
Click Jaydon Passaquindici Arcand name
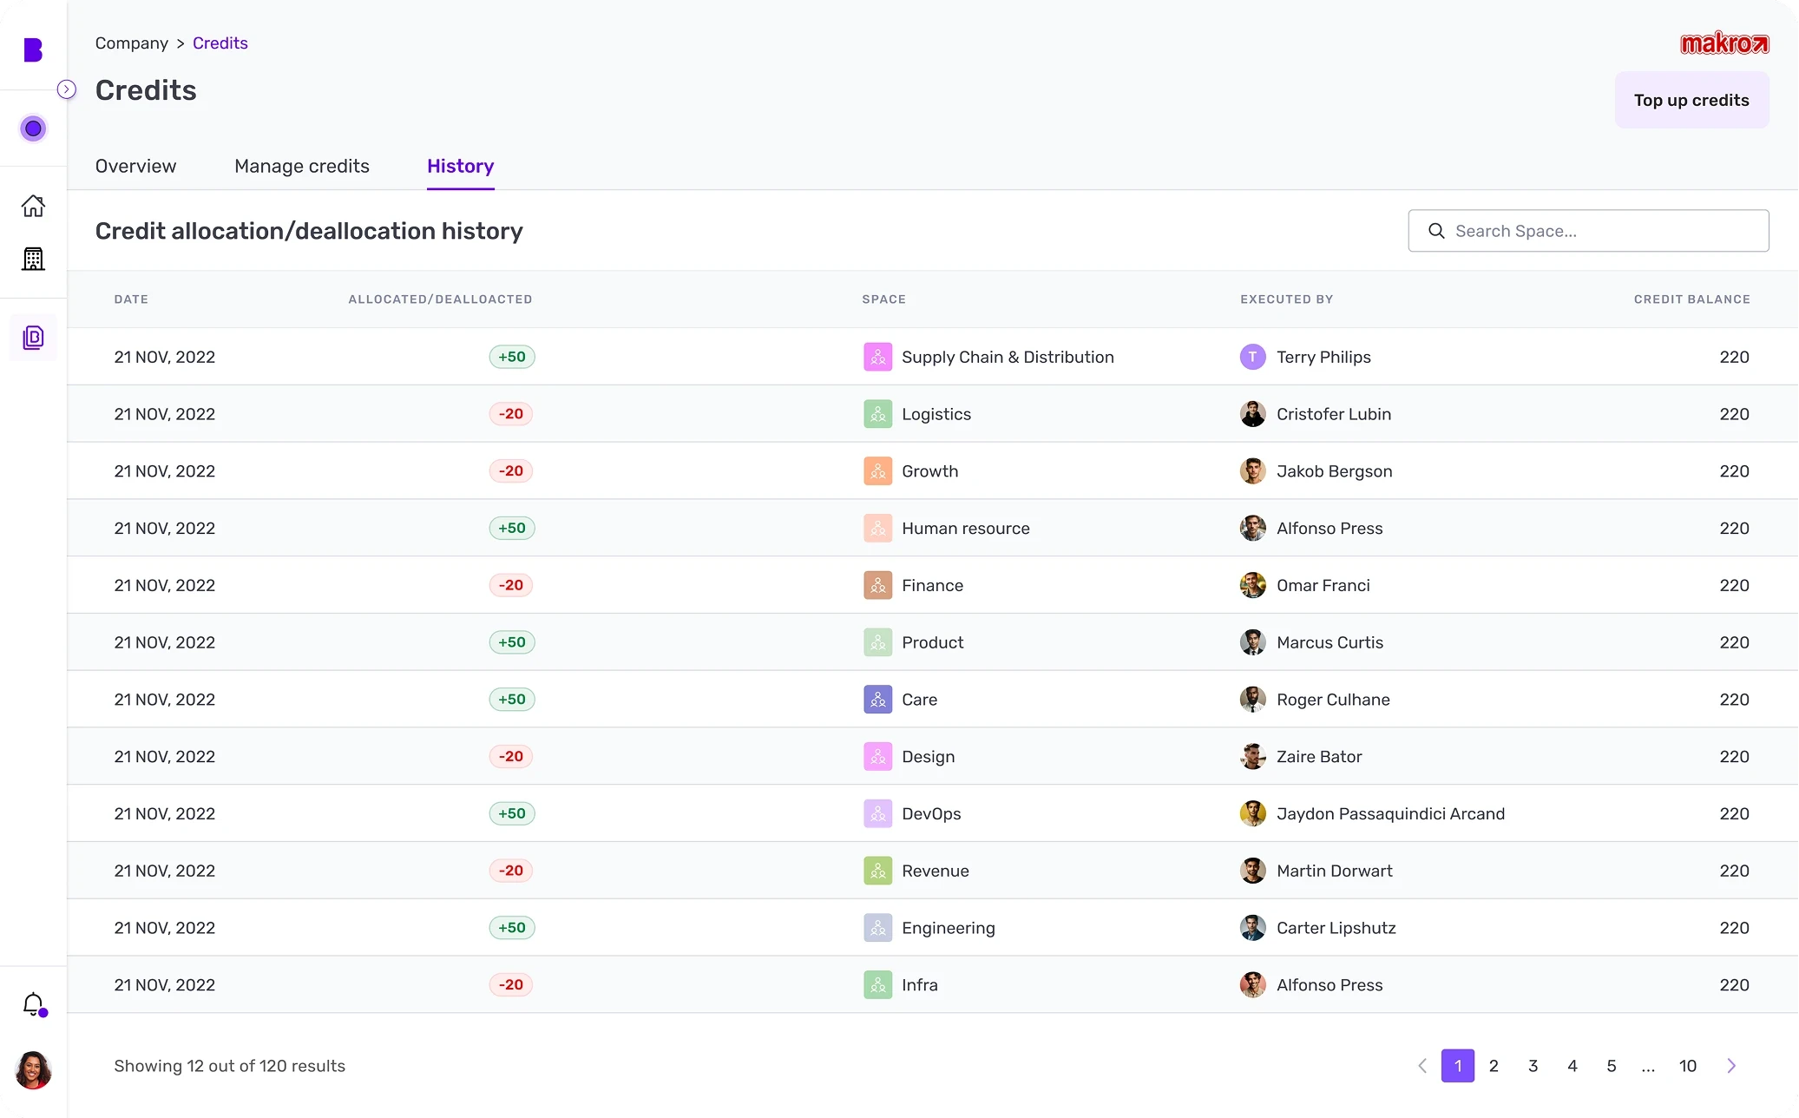1390,814
